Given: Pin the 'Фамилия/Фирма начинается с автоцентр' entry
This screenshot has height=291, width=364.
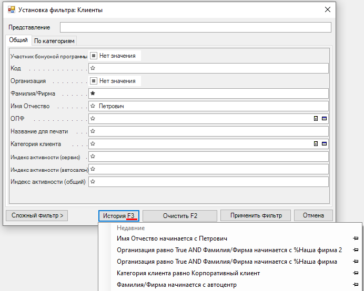Looking at the screenshot, I should (x=356, y=285).
